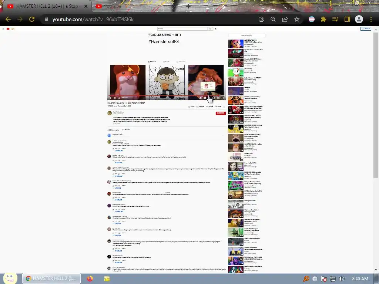Switch player to theater mode
Image resolution: width=379 pixels, height=284 pixels.
point(218,98)
